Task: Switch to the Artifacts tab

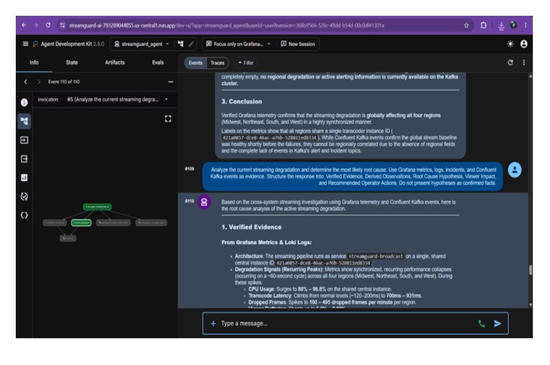Action: 115,62
